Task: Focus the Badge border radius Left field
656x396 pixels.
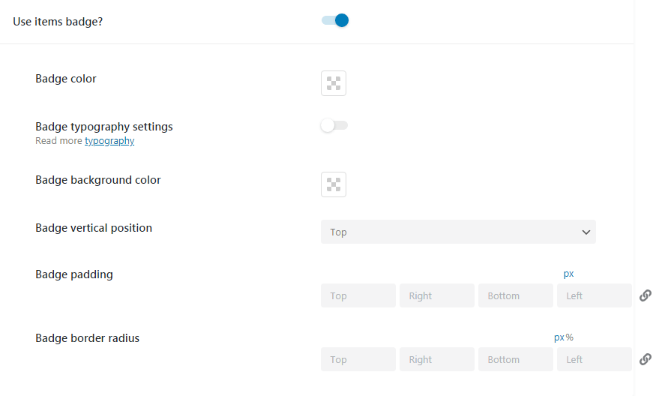Action: 594,359
